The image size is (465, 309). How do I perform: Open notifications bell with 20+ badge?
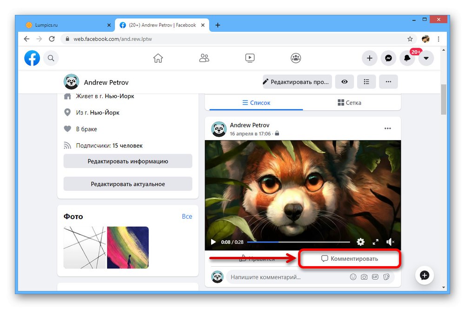coord(407,58)
